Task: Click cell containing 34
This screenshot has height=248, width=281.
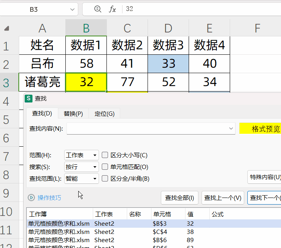Action: click(x=209, y=82)
